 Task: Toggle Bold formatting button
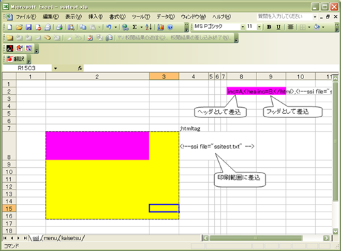[x=269, y=27]
